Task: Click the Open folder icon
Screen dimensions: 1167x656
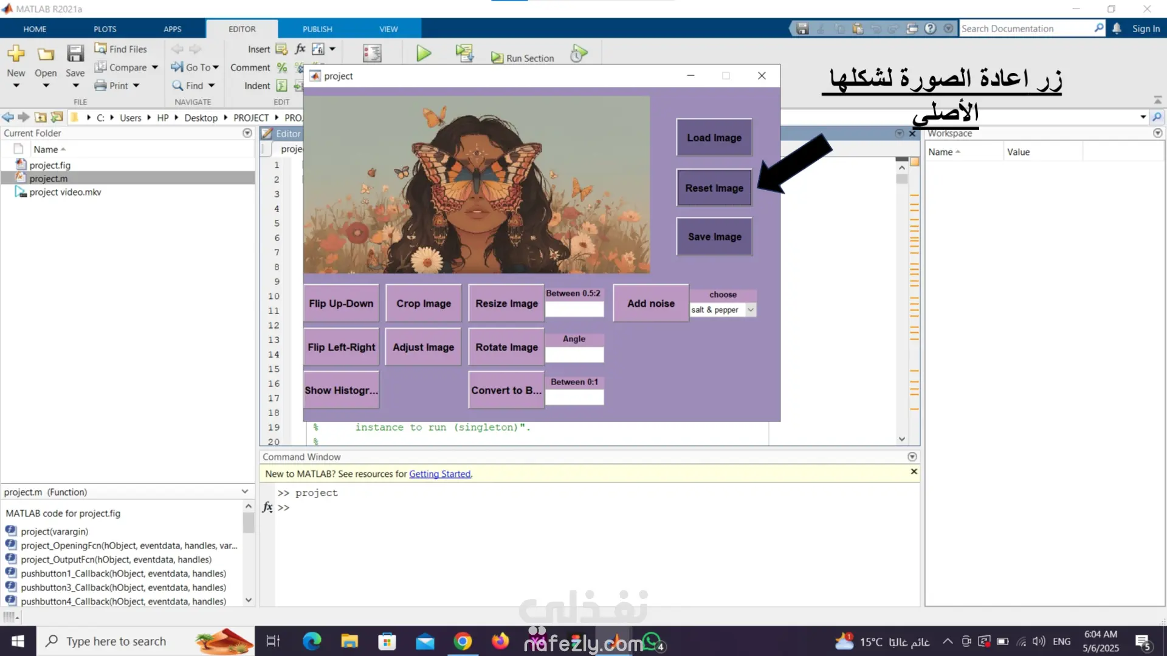Action: tap(46, 54)
